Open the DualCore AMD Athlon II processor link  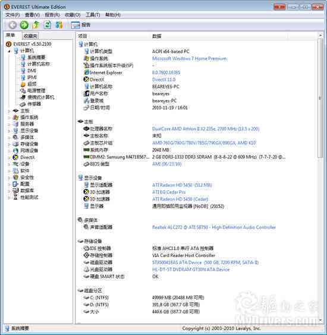pos(206,129)
